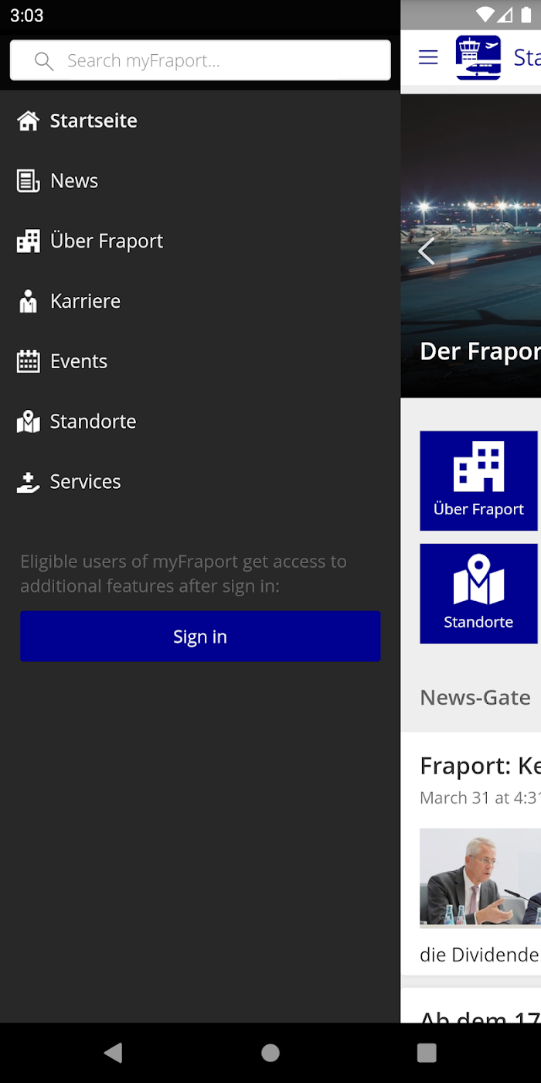Tap the airport night carousel image
The image size is (541, 1083).
pos(471,246)
